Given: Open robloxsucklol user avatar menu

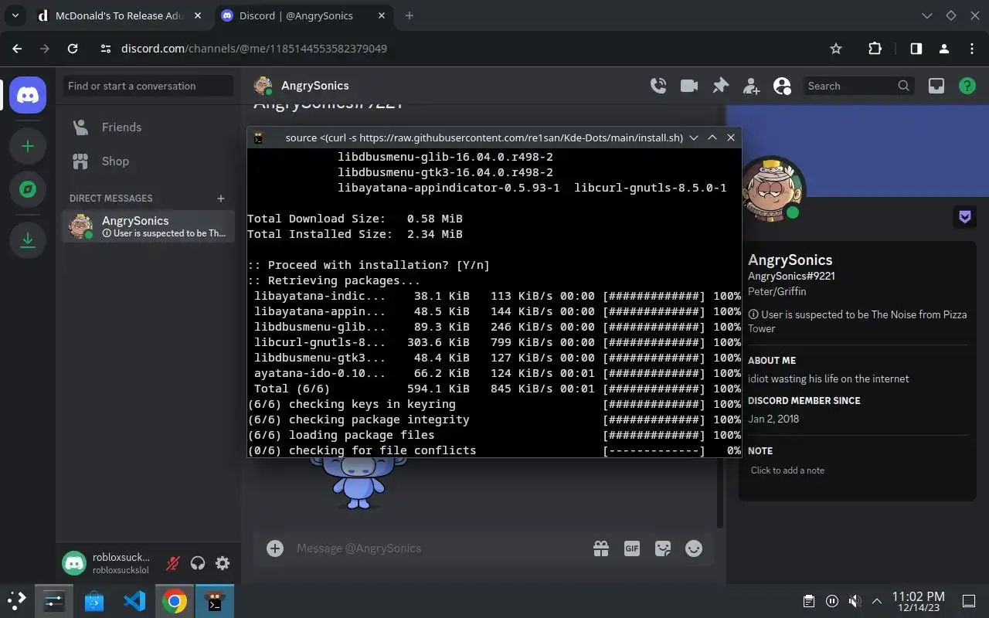Looking at the screenshot, I should [74, 563].
